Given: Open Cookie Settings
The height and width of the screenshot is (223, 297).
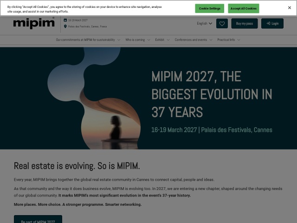Looking at the screenshot, I should (x=209, y=8).
